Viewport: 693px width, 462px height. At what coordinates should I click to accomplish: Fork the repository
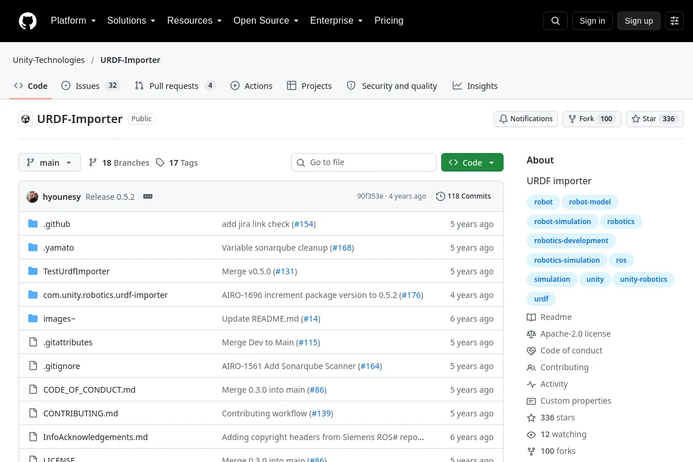tap(592, 119)
